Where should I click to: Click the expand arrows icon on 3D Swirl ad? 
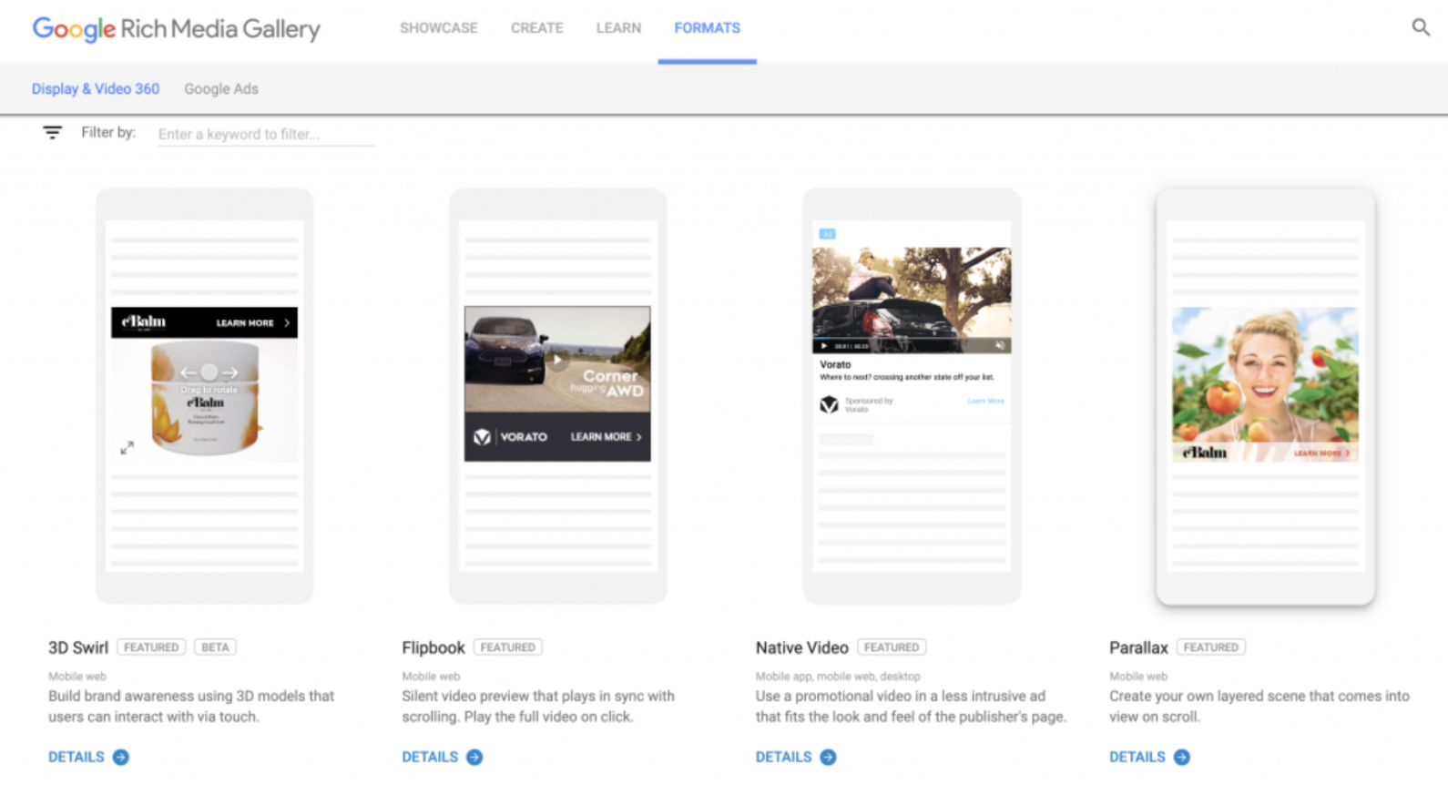127,447
